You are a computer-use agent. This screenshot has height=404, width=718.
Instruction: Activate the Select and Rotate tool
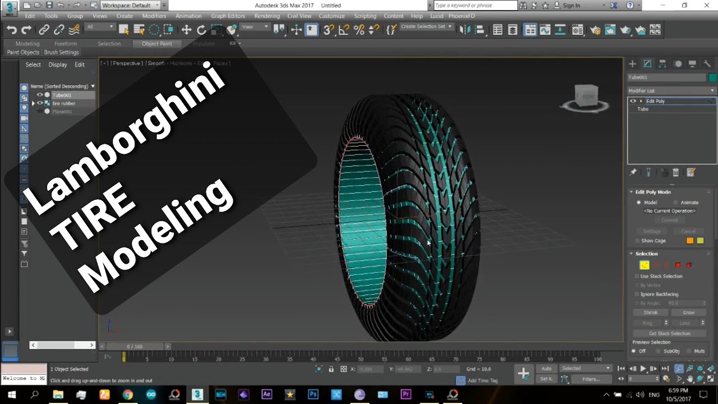(201, 30)
